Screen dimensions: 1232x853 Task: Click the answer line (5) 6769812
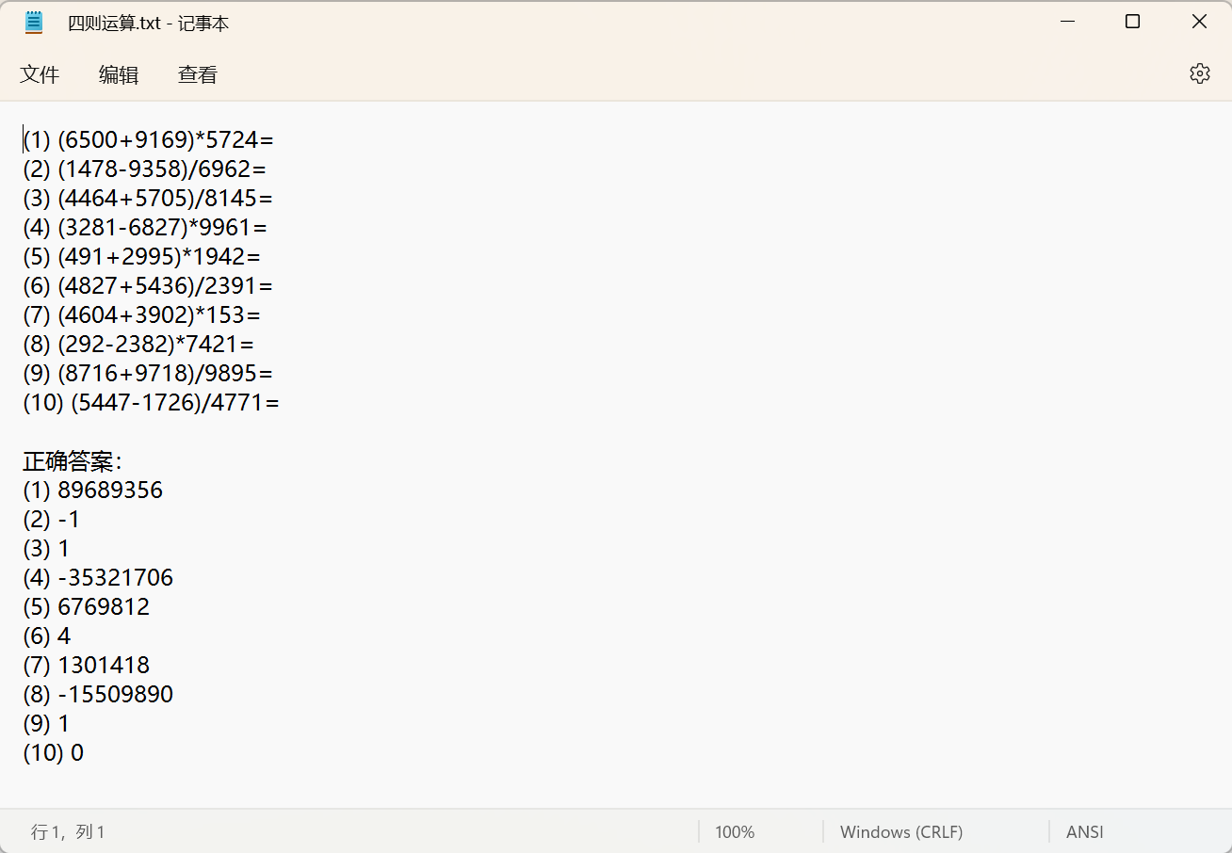click(x=87, y=607)
